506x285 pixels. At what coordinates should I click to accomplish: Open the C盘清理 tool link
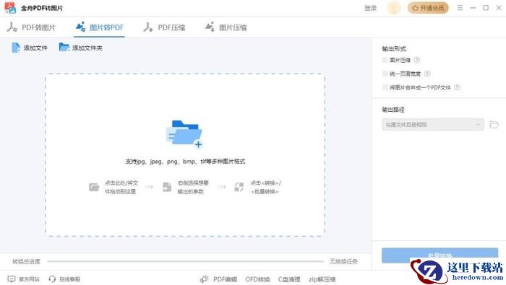point(289,279)
